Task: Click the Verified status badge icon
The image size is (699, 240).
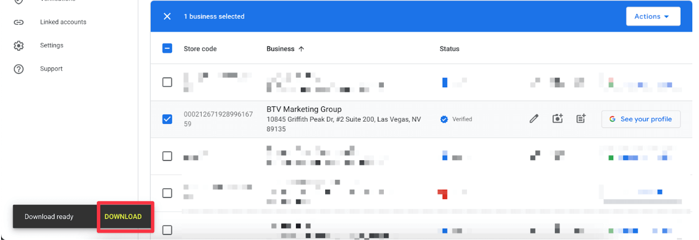Action: [x=444, y=119]
